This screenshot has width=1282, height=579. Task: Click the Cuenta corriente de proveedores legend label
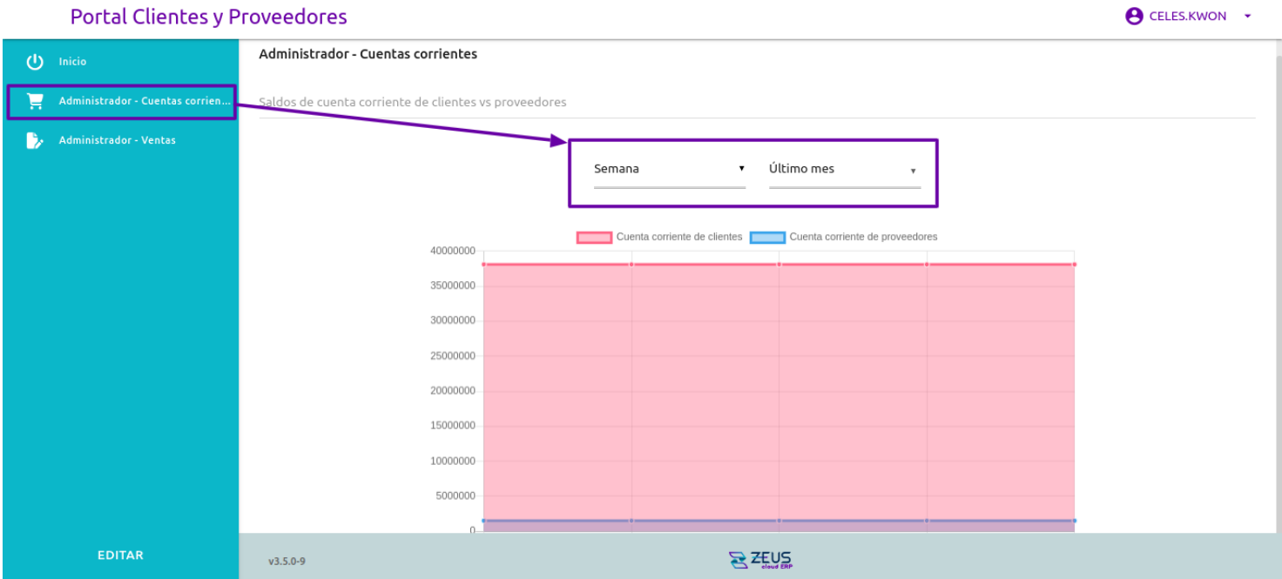tap(863, 237)
